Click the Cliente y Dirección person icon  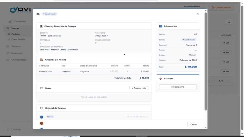pos(41,26)
